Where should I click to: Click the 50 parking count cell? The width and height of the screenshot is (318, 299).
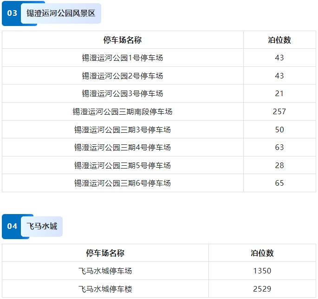[x=279, y=130]
